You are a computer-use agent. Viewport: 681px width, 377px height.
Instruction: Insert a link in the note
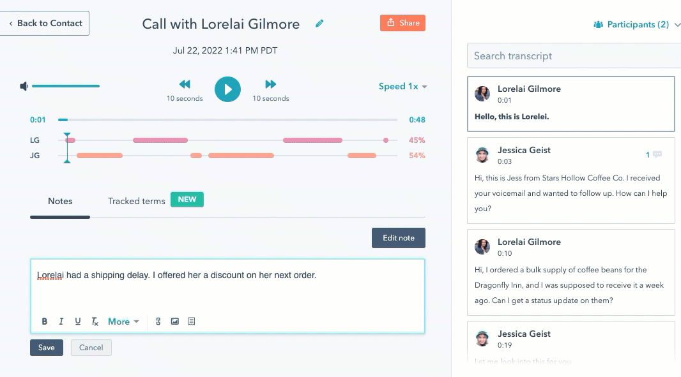(x=158, y=322)
